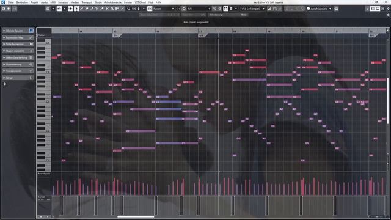Click the Step Input stairs icon
This screenshot has height=220, width=391.
pyautogui.click(x=269, y=9)
